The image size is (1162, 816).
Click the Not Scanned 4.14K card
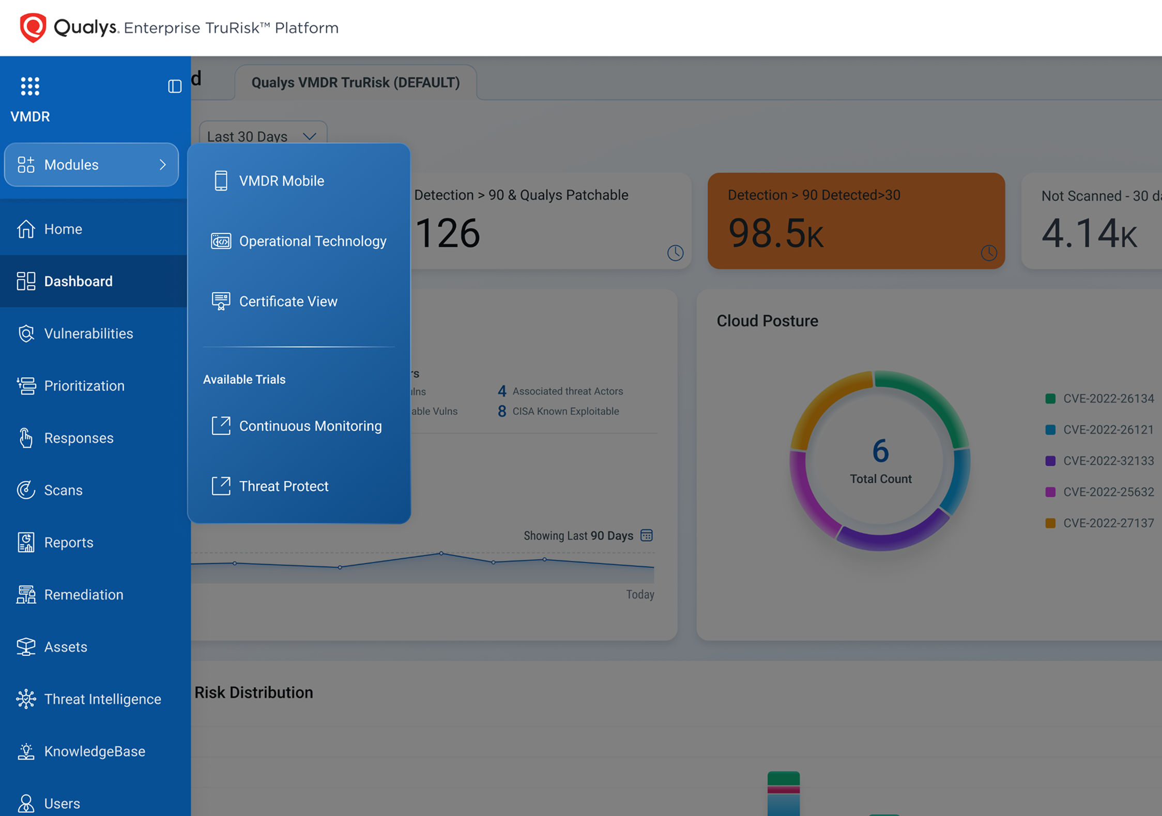point(1092,221)
